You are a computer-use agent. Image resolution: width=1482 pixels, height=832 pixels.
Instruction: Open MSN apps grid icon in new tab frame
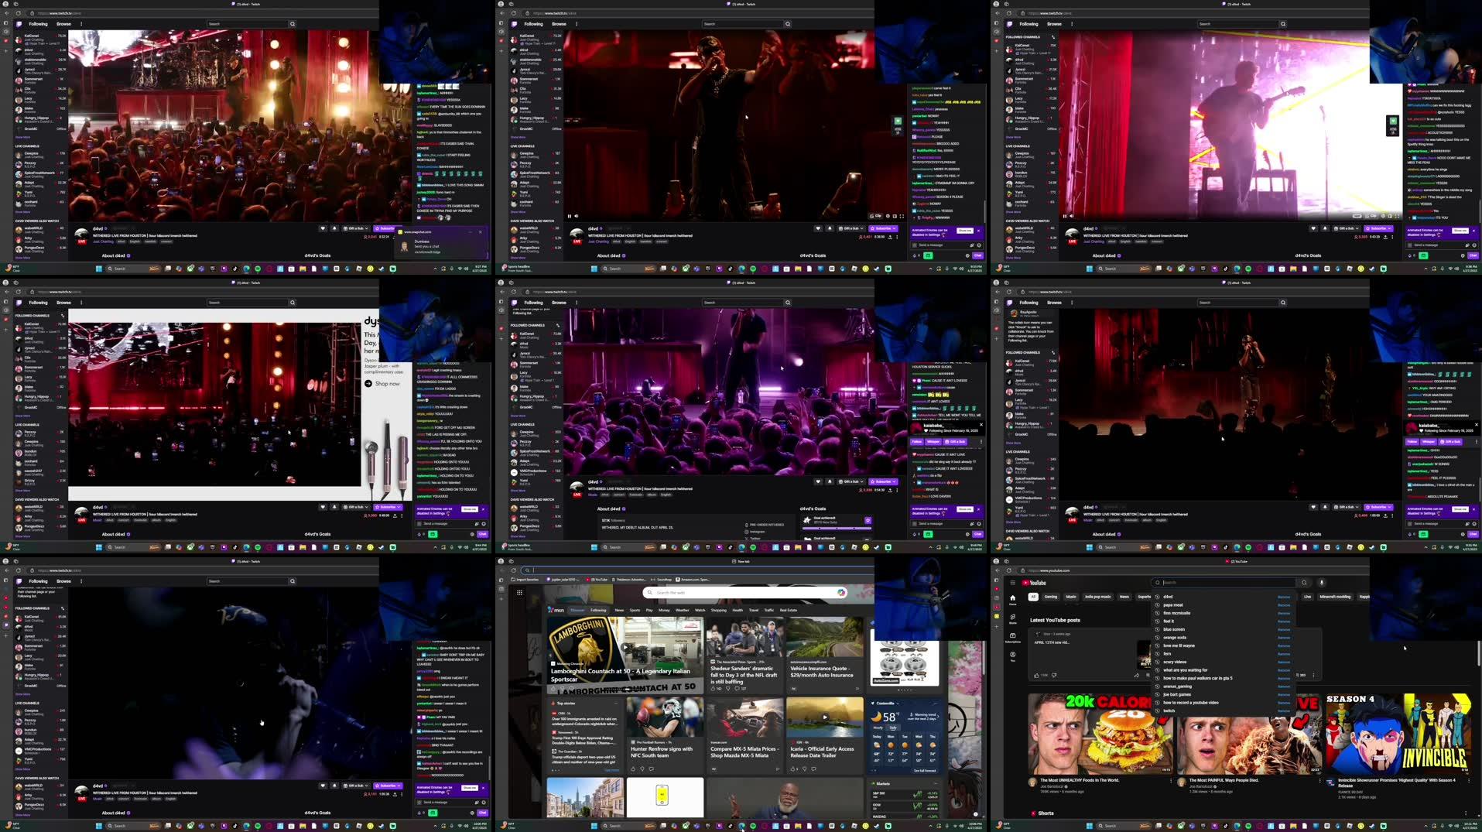(519, 593)
